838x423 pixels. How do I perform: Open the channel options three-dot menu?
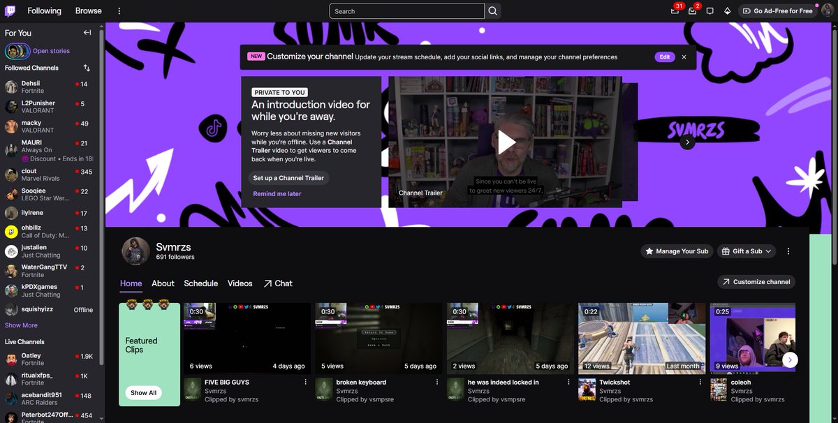coord(788,251)
